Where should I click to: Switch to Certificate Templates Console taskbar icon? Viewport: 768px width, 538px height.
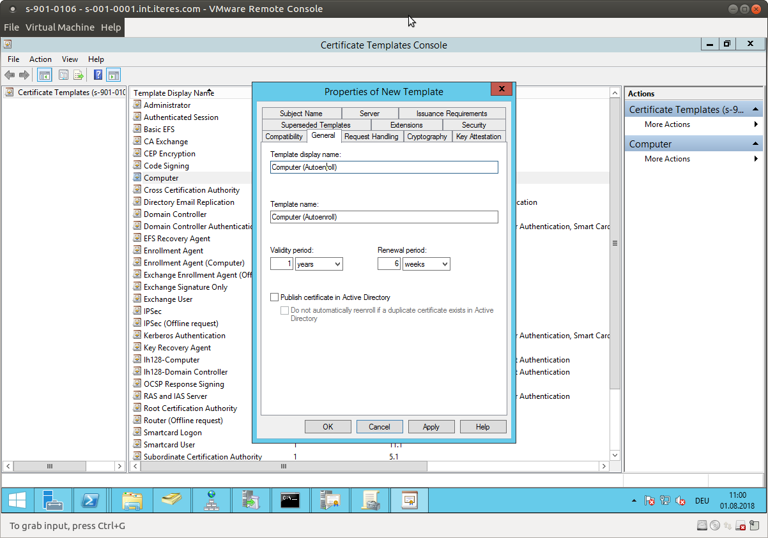coord(410,500)
